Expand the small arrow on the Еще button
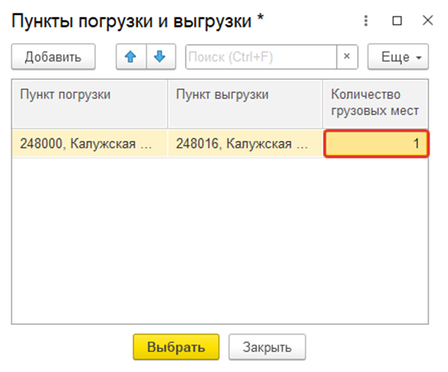Screen dimensions: 448x372 419,58
